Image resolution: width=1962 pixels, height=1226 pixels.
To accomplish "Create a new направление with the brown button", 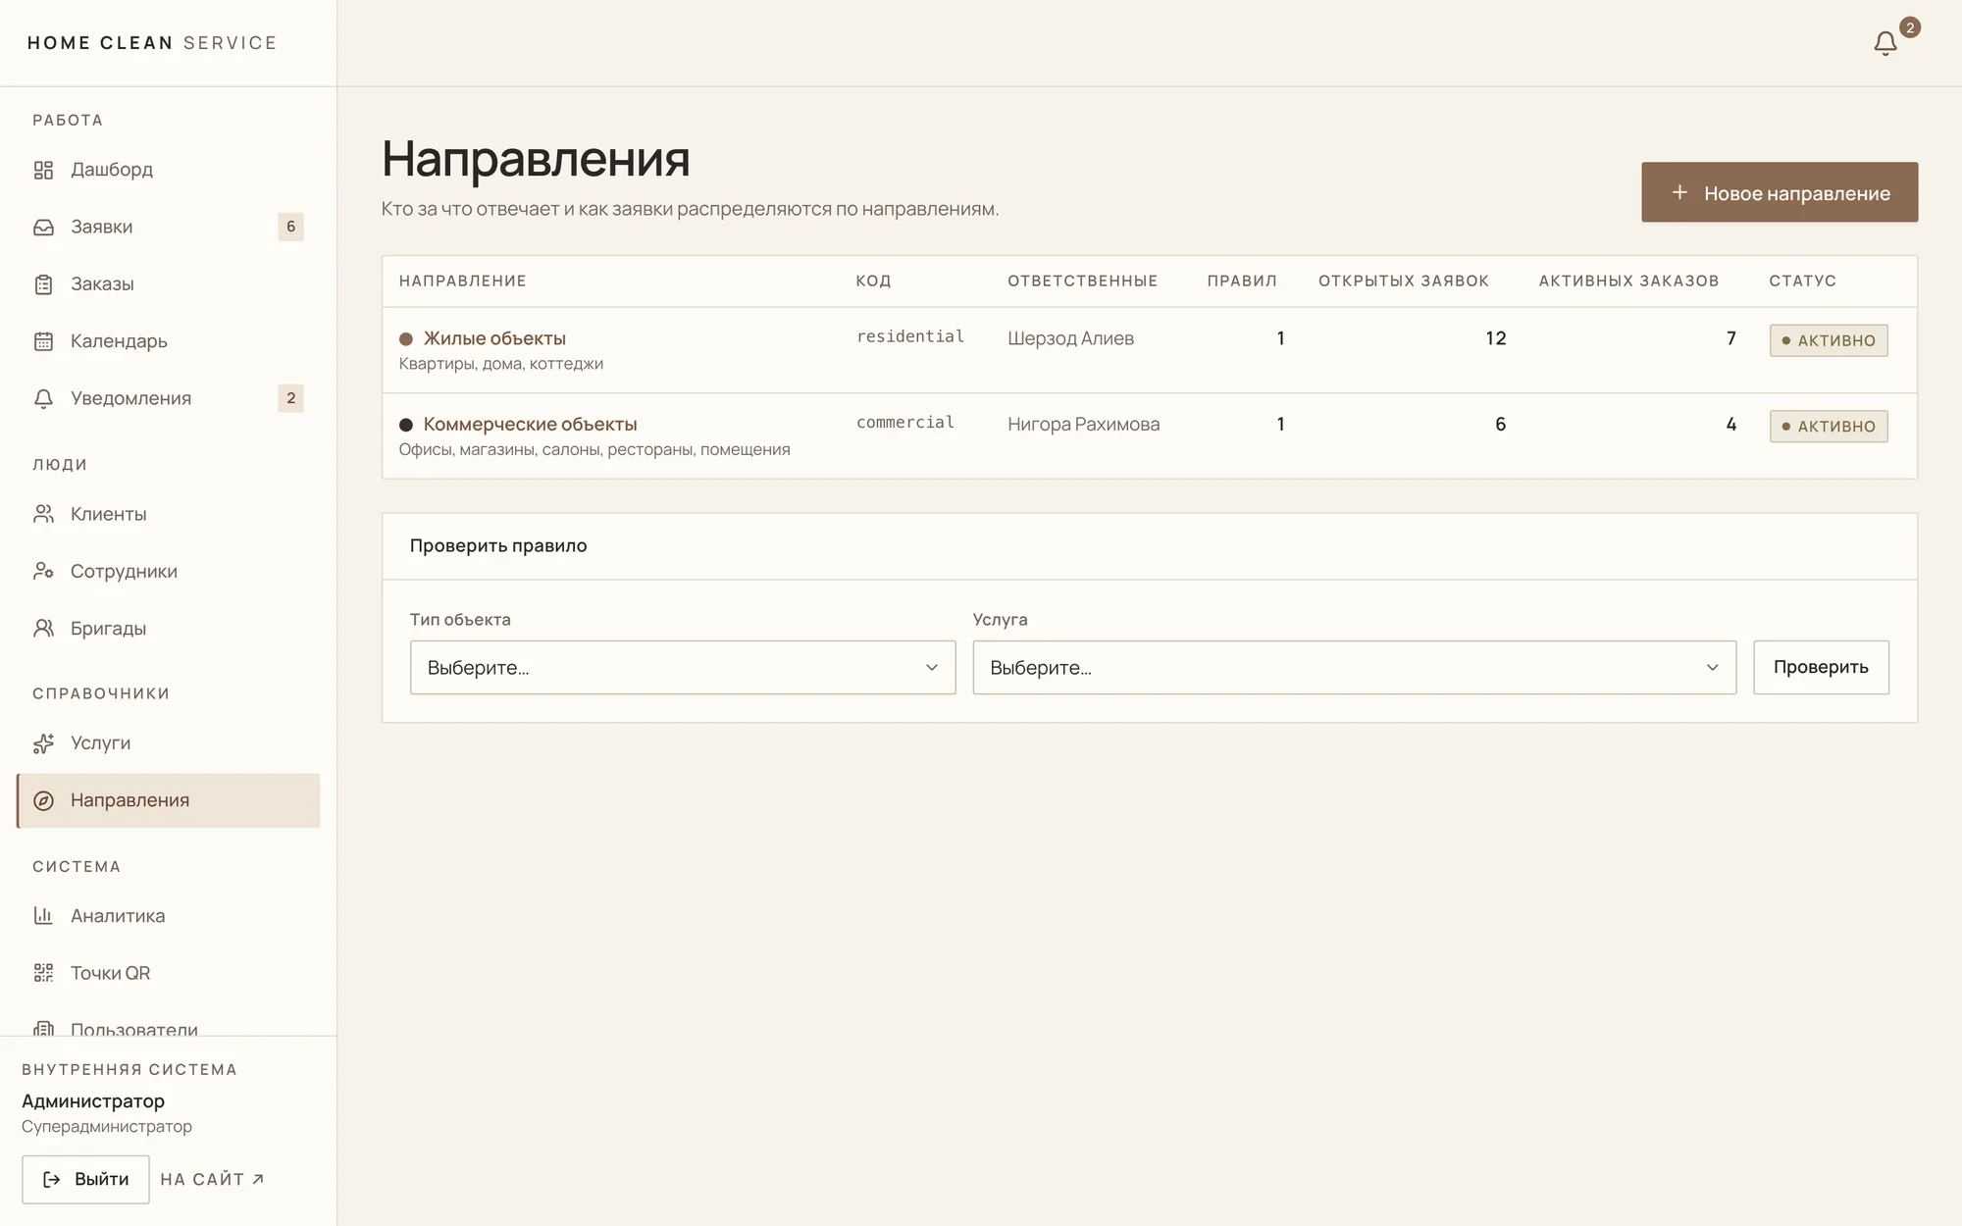I will (1780, 192).
